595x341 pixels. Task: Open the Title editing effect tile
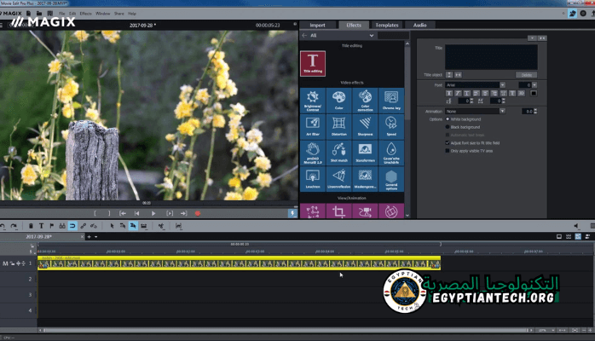pos(313,63)
